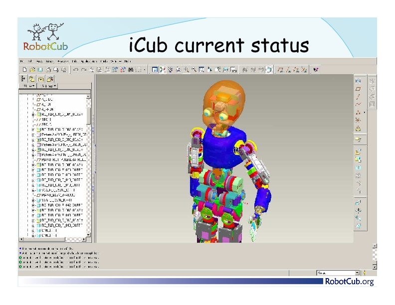Click model tree horizontal scrollbar right arrow

[x=84, y=239]
